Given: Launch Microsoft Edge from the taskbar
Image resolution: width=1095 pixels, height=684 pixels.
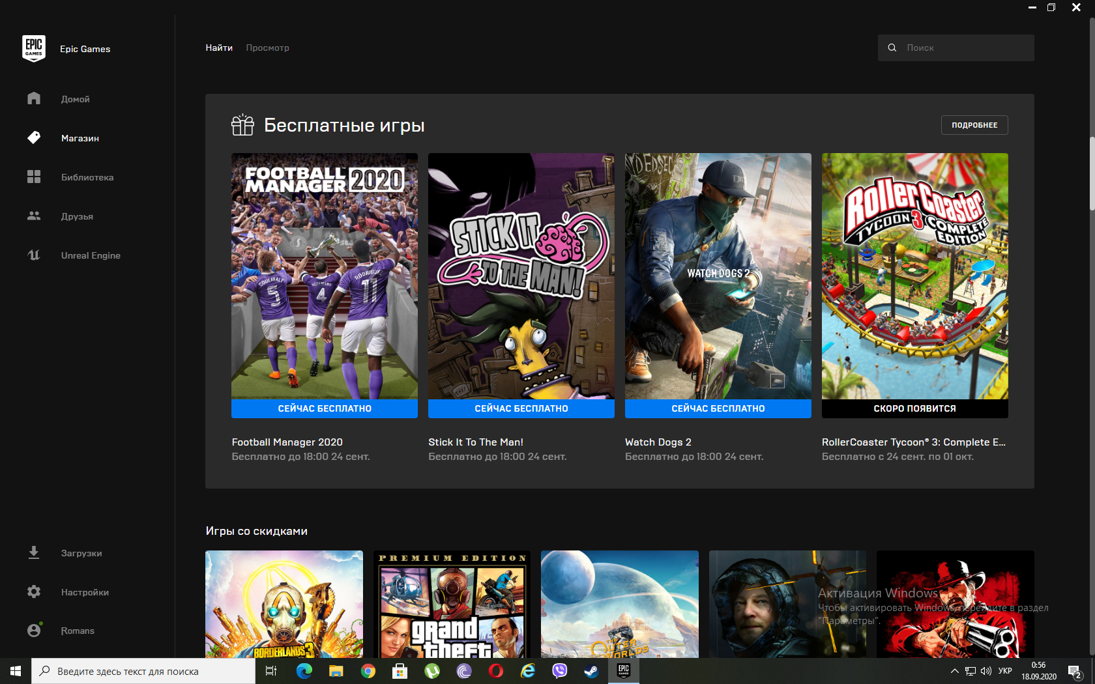Looking at the screenshot, I should point(304,671).
